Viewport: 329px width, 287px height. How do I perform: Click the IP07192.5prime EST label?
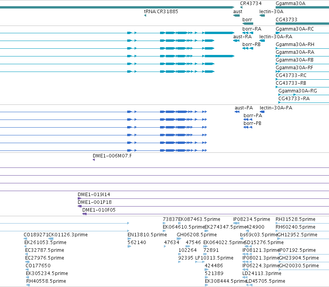click(x=297, y=251)
